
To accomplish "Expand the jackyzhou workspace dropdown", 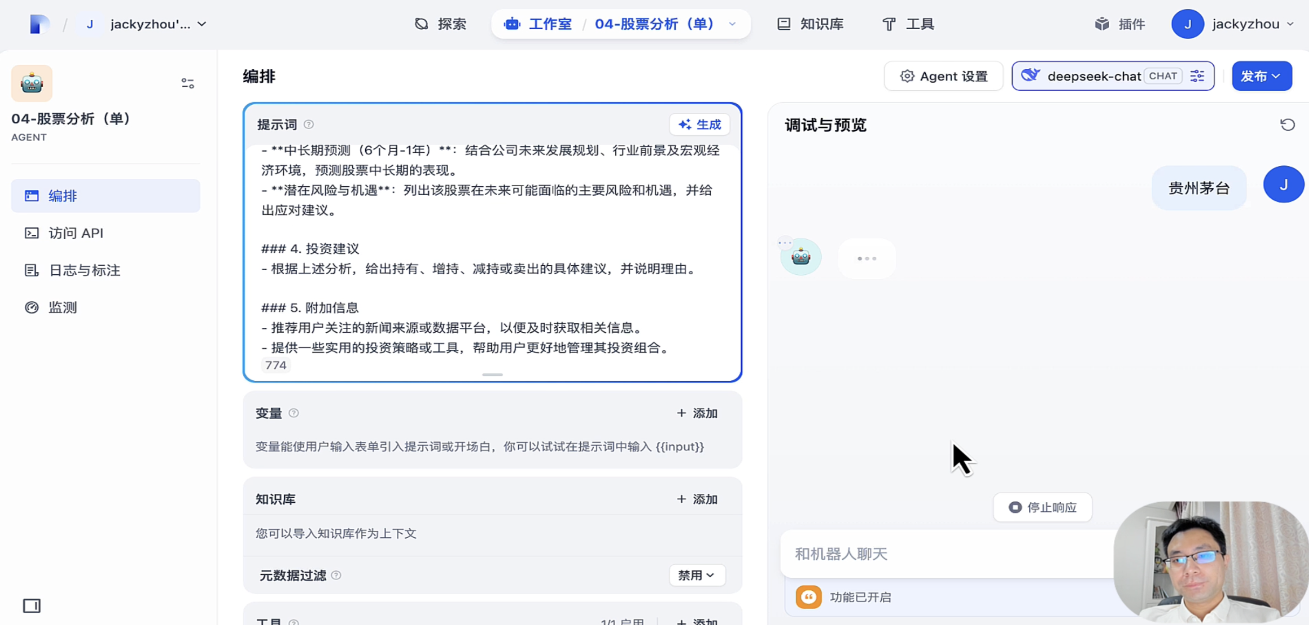I will tap(202, 24).
